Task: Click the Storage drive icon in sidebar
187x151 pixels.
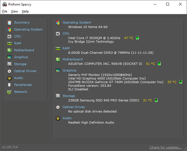Action: [x=9, y=64]
